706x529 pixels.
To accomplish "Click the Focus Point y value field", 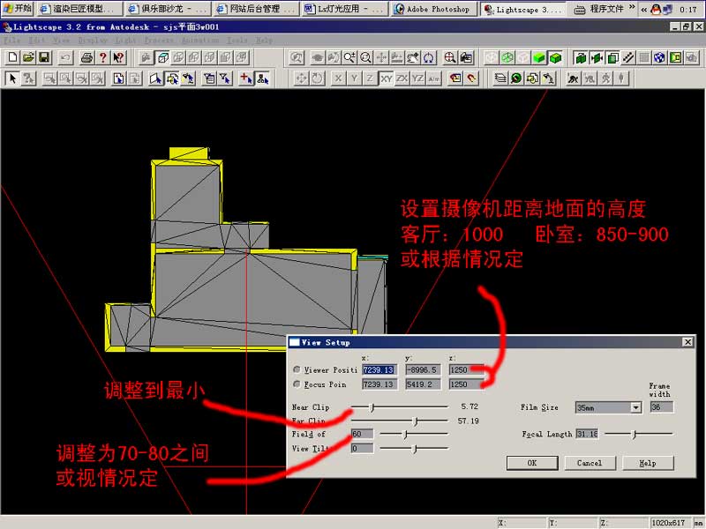I will [423, 384].
